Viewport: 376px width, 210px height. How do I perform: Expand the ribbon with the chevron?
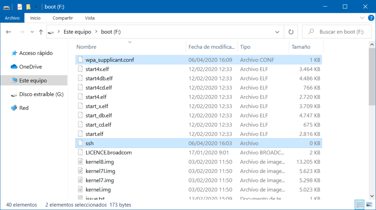click(362, 18)
